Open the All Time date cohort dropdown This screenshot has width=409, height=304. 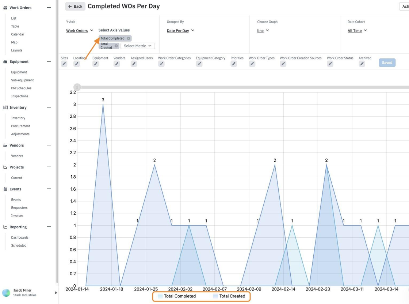(357, 31)
